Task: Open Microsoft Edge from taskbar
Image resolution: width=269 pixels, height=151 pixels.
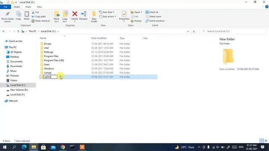Action: [x=24, y=147]
